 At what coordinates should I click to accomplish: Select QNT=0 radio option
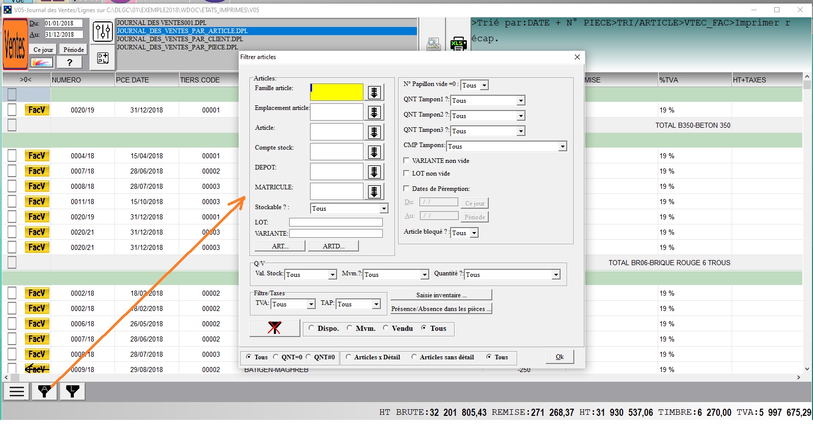point(275,357)
